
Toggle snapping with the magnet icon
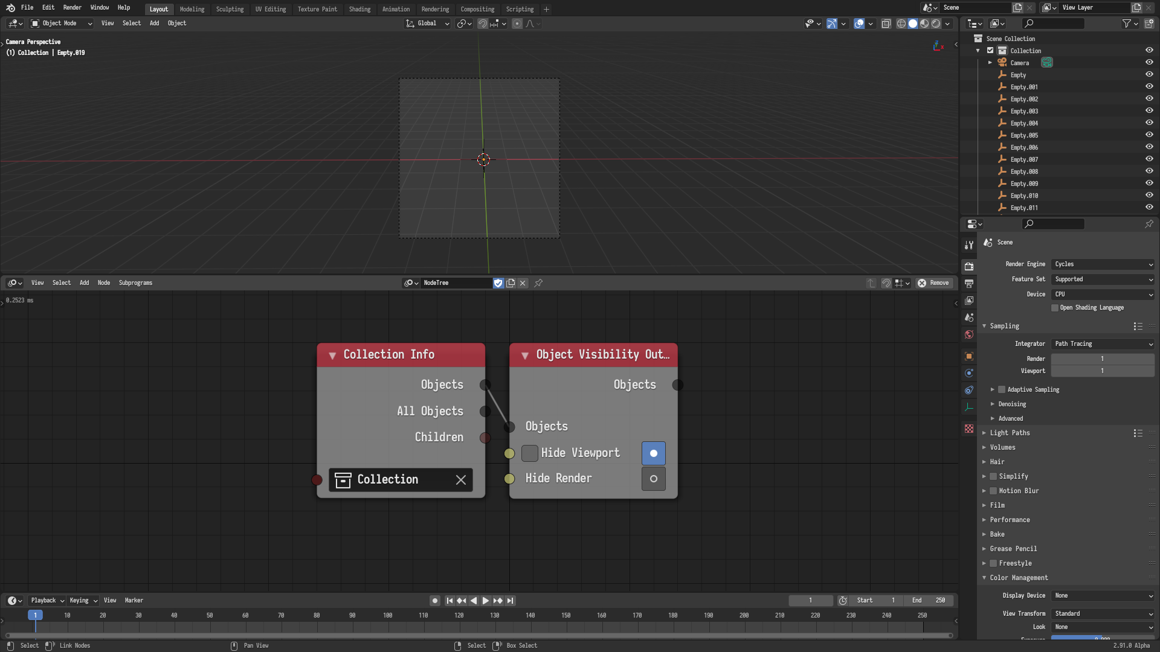(x=483, y=24)
